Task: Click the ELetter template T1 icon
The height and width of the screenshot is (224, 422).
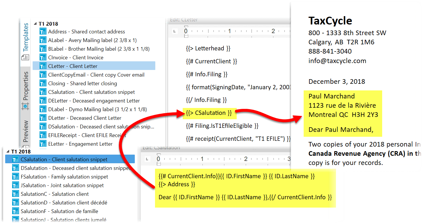Action: point(43,144)
